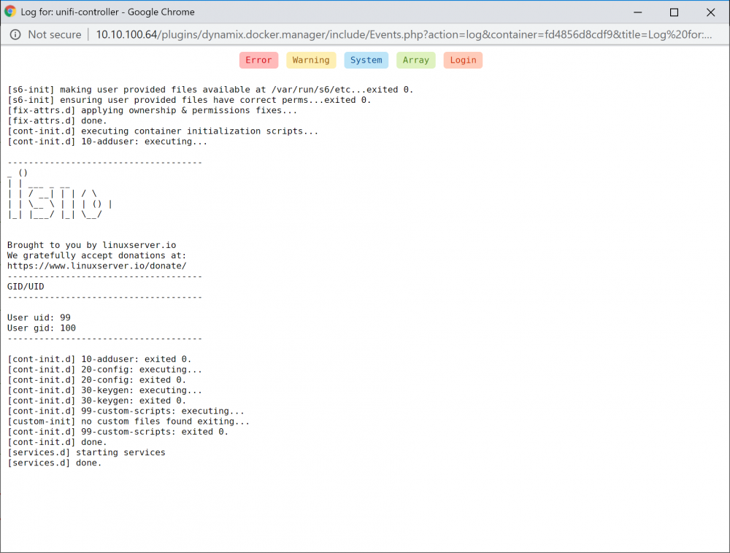The image size is (730, 553).
Task: Click '10-adduser: executing...' log line
Action: point(107,142)
